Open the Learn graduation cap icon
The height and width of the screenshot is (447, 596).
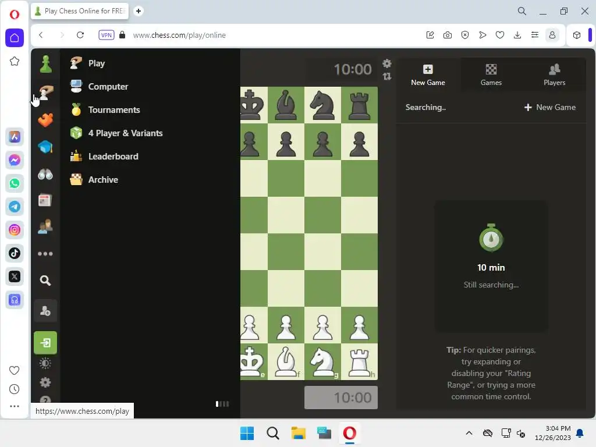pyautogui.click(x=45, y=147)
